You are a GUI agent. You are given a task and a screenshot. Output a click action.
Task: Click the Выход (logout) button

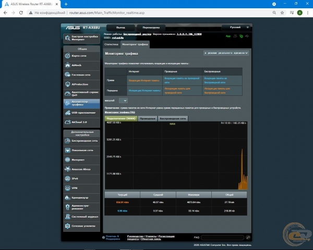tap(121, 28)
